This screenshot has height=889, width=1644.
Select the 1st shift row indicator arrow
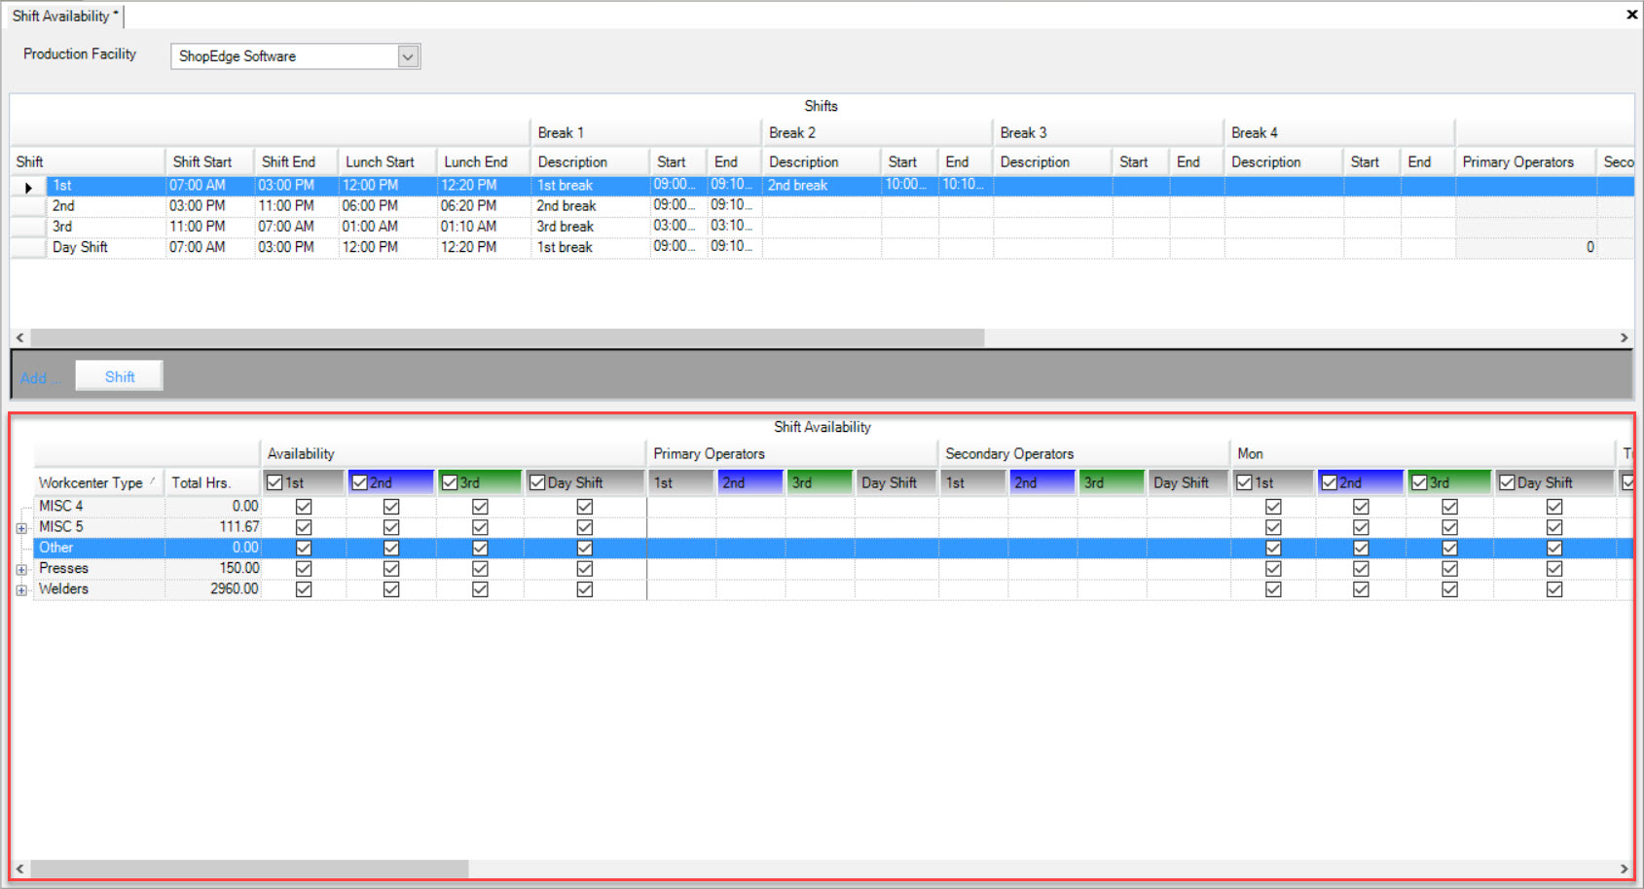click(28, 186)
